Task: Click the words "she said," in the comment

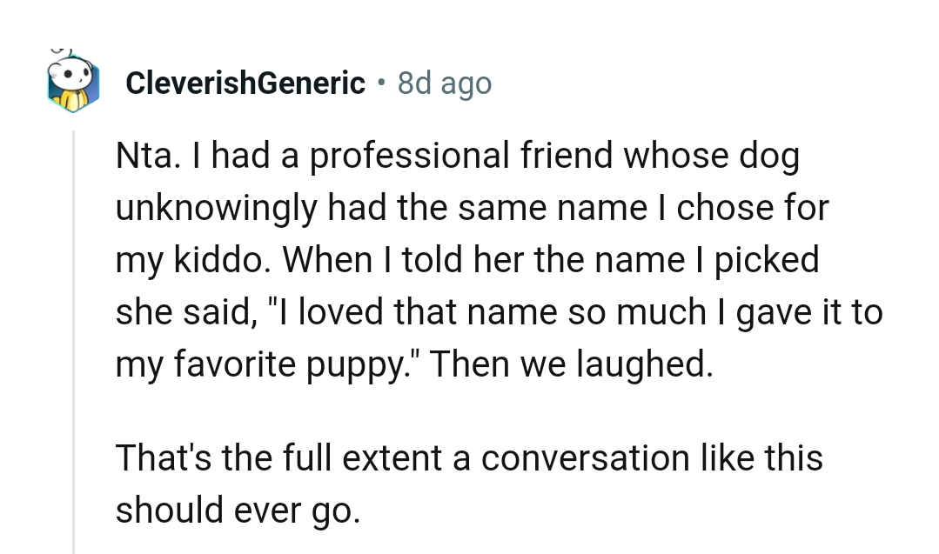Action: pos(181,312)
